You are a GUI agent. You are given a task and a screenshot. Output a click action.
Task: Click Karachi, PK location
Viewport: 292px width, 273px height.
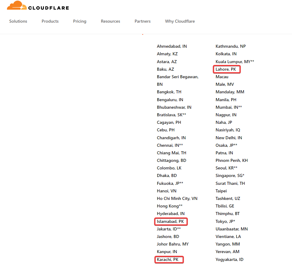pyautogui.click(x=168, y=260)
